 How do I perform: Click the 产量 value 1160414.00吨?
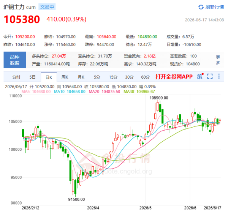[x=57, y=64]
